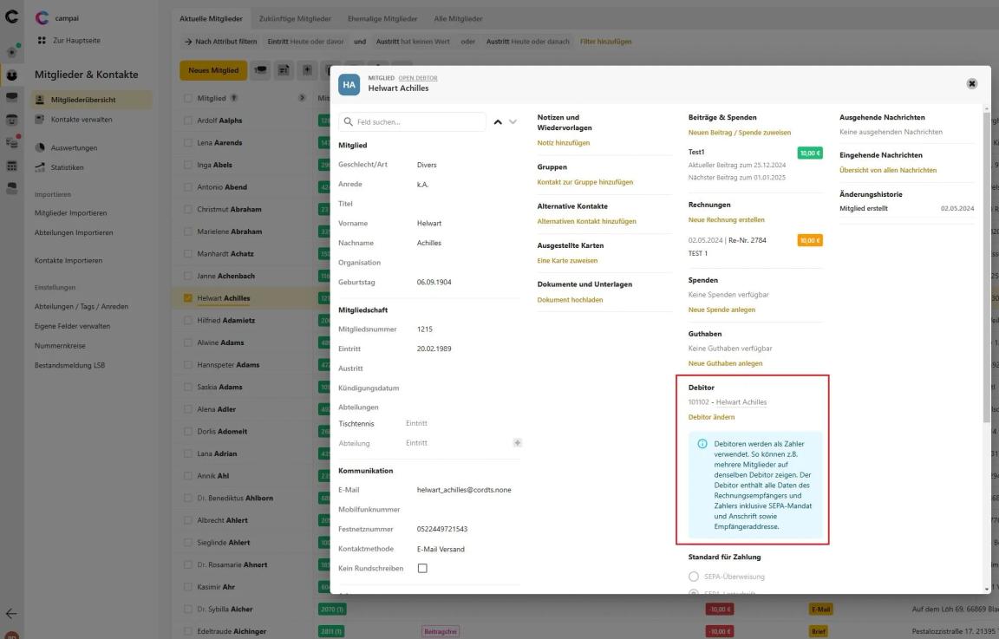Click the HA avatar of Helwart Achilles
Image resolution: width=999 pixels, height=639 pixels.
click(x=349, y=84)
